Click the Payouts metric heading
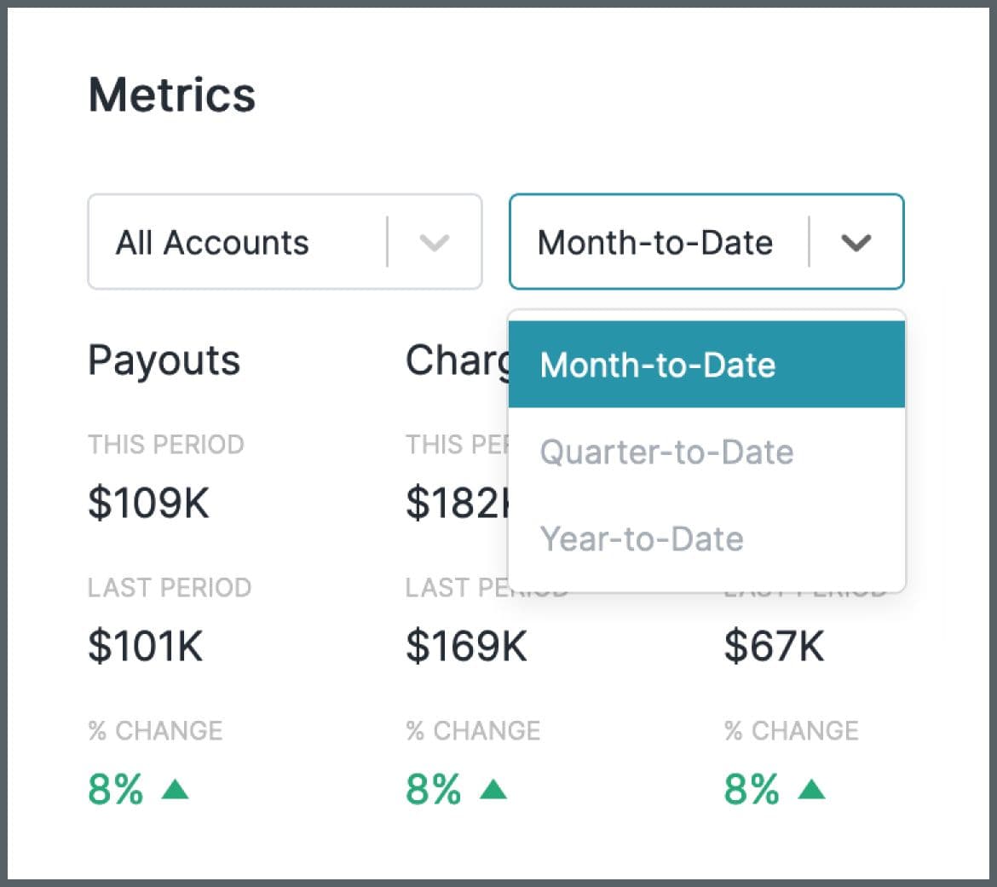The width and height of the screenshot is (997, 887). tap(164, 360)
